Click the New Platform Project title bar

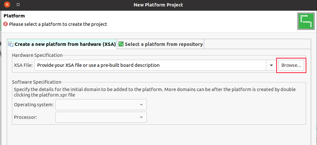158,5
